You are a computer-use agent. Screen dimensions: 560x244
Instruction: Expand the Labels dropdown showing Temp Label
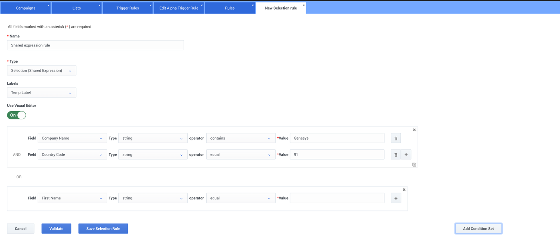(41, 93)
